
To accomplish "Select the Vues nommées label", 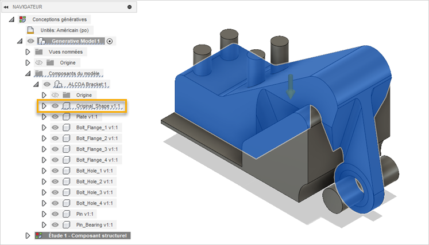I will (x=65, y=52).
